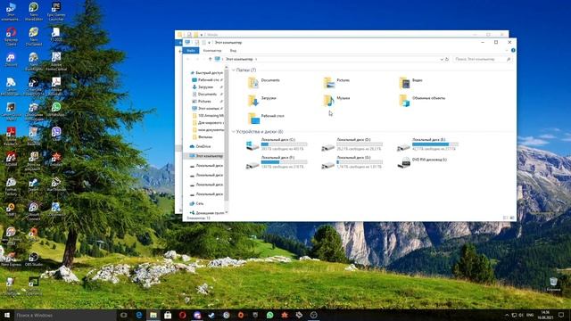
Task: Open the Рабочий стол folder in main pane
Action: pyautogui.click(x=266, y=118)
